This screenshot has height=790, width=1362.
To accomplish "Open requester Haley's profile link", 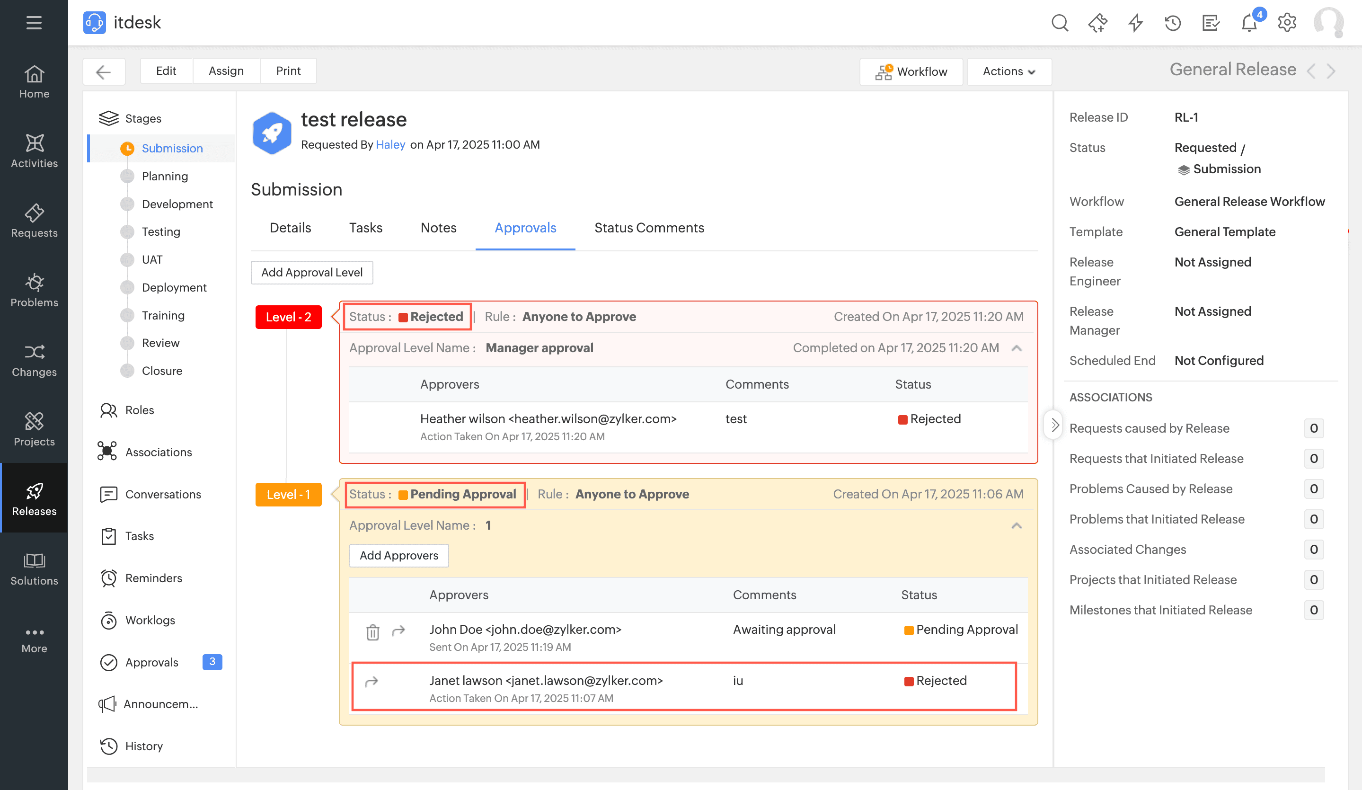I will tap(390, 144).
